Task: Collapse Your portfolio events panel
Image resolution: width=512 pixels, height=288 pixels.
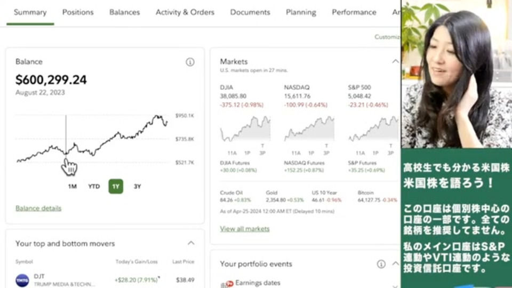Action: [x=395, y=264]
